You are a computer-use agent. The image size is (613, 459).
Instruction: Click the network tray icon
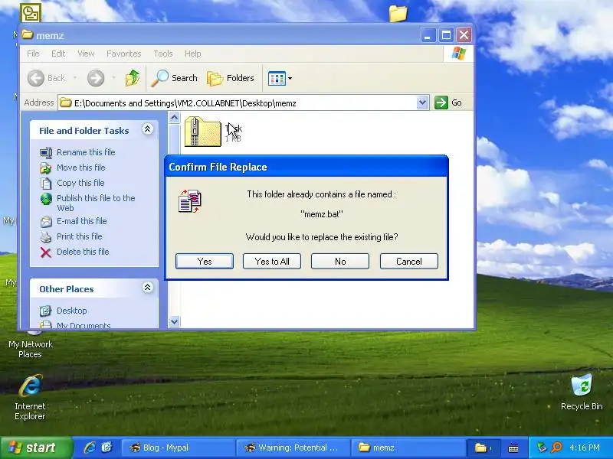(542, 448)
